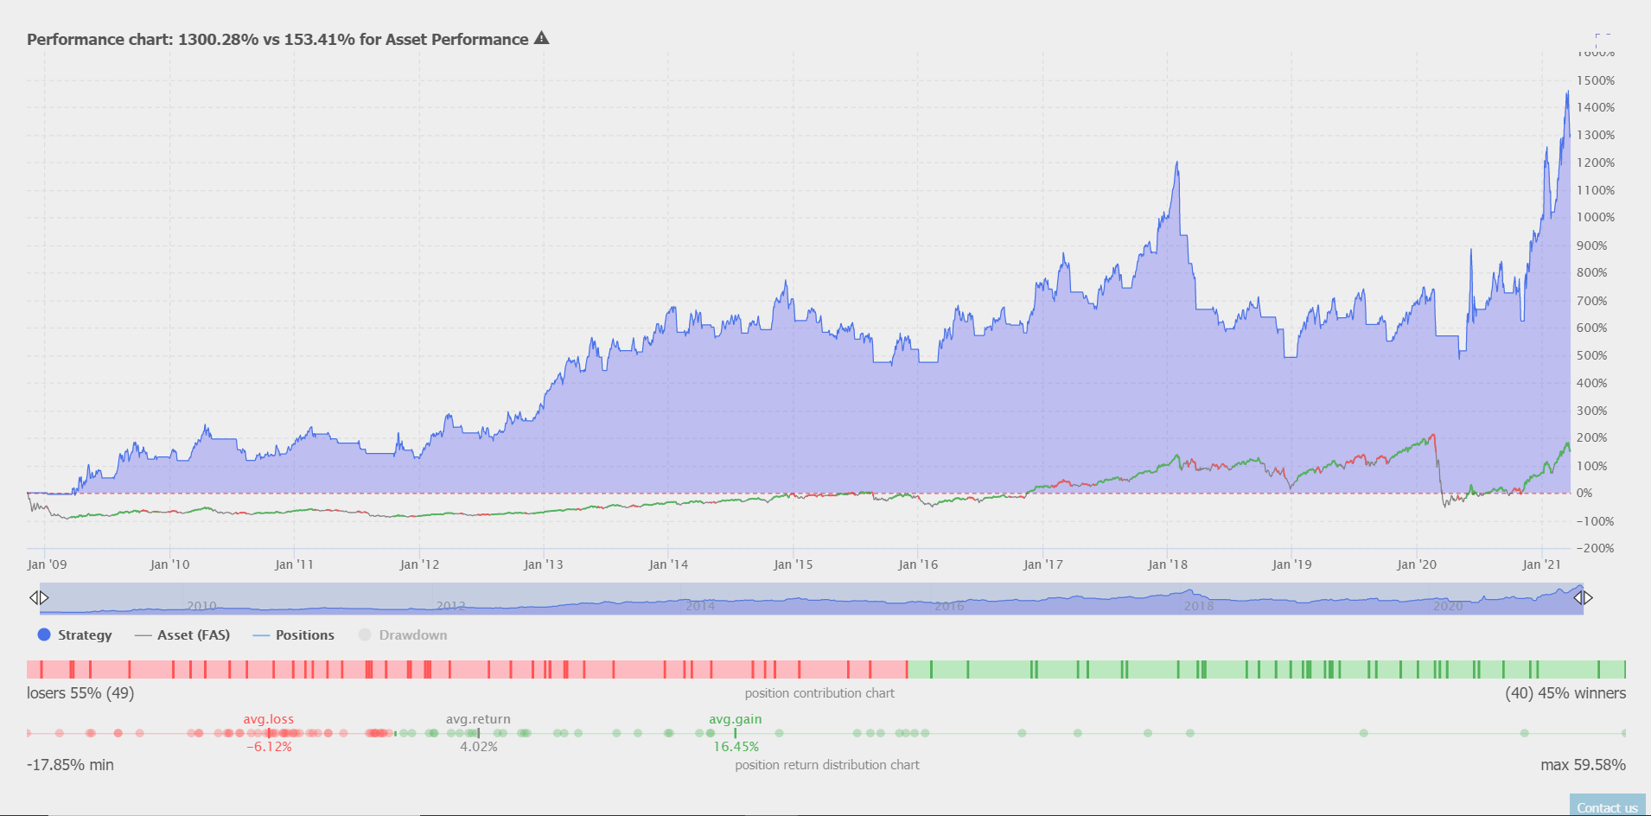
Task: Click the left range handle of the navigator
Action: (x=39, y=597)
